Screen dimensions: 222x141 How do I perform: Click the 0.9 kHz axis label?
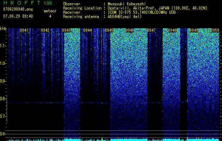point(3,81)
